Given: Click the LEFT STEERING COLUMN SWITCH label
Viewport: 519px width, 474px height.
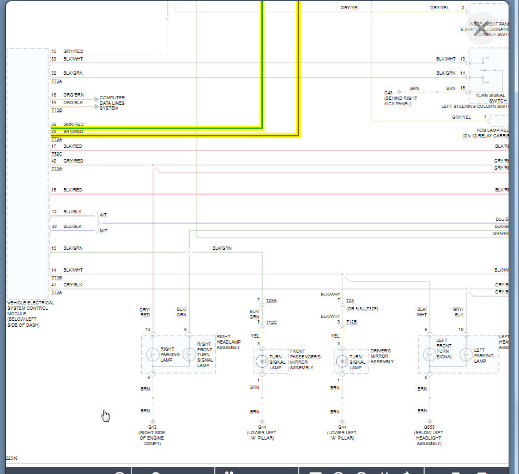Looking at the screenshot, I should point(475,106).
